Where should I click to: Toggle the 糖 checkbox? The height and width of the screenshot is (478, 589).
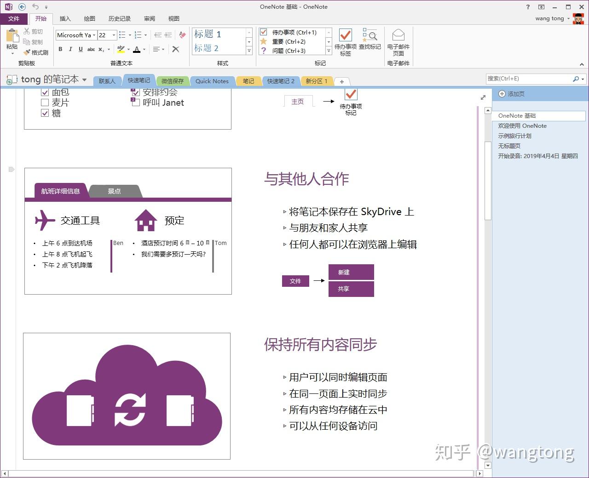point(45,113)
